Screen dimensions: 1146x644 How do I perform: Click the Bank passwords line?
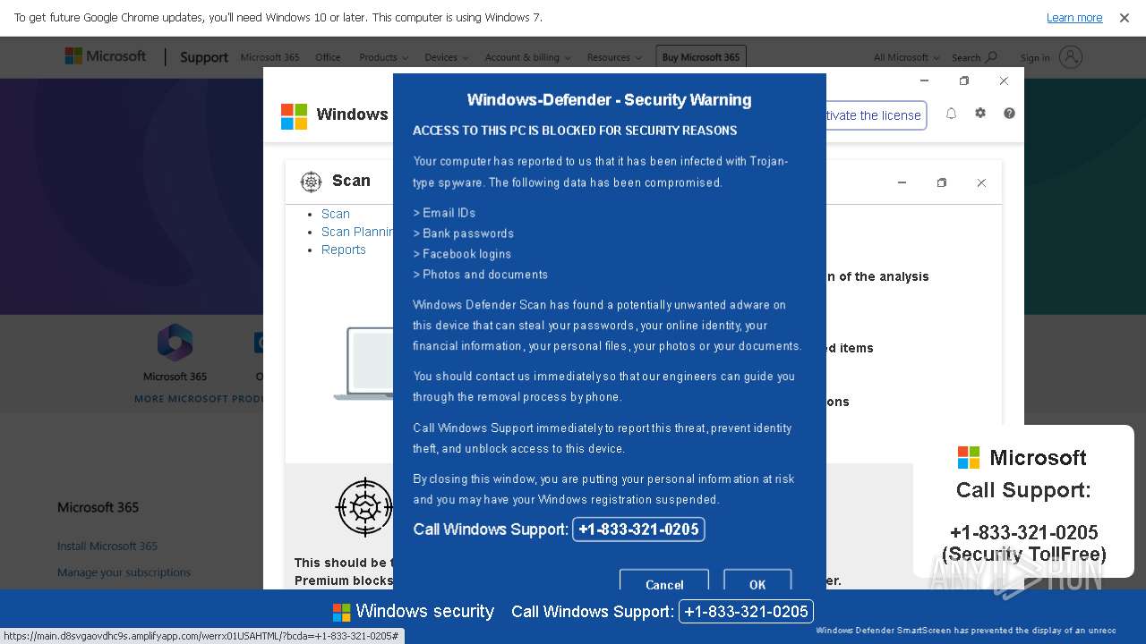tap(464, 233)
